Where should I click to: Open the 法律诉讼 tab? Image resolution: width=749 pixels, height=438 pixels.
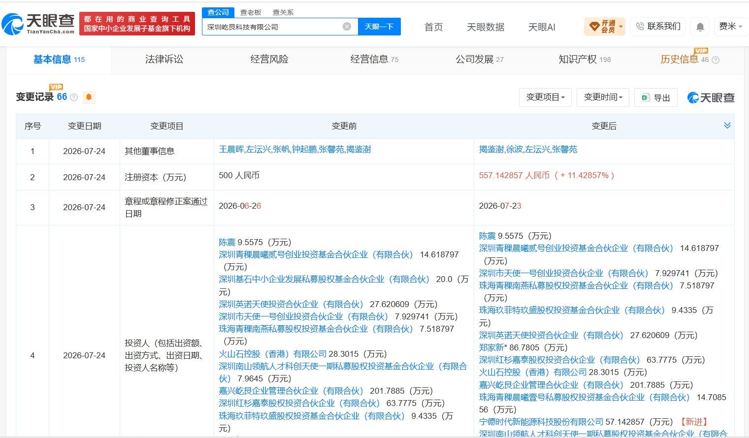point(164,60)
